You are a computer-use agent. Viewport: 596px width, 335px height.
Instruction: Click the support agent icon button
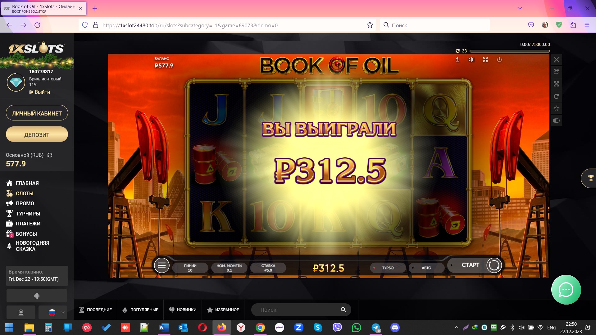click(x=21, y=312)
